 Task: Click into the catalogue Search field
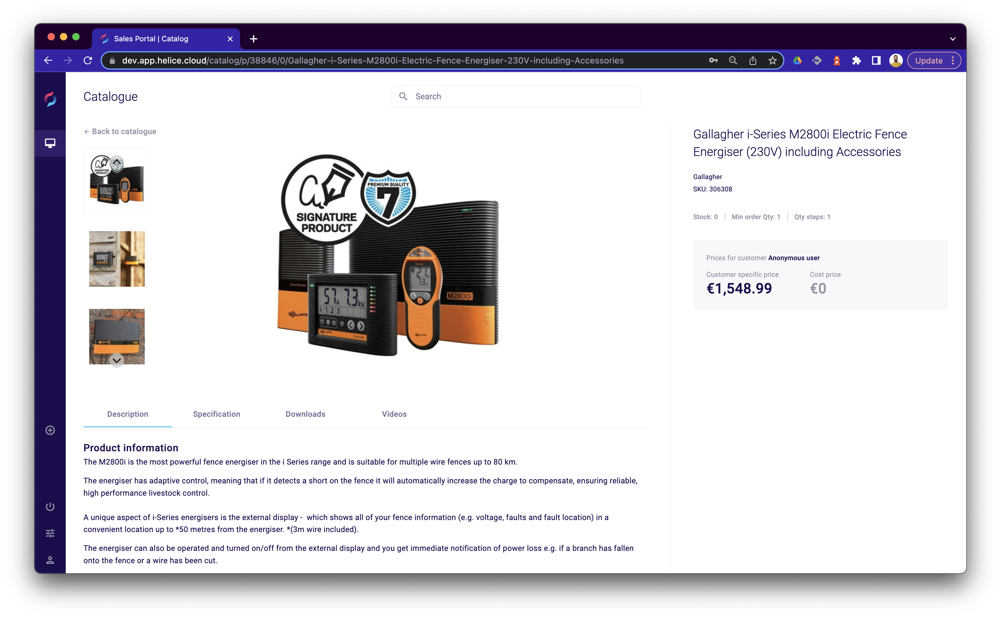(515, 96)
